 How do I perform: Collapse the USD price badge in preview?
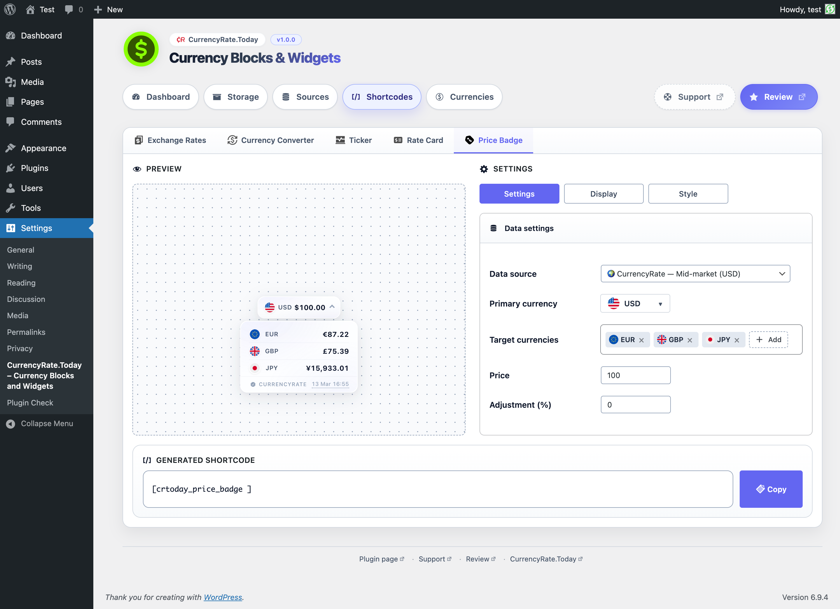[x=332, y=307]
